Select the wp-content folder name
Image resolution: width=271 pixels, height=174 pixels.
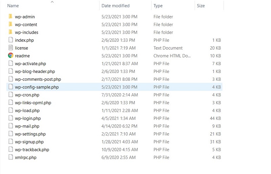[x=26, y=24]
